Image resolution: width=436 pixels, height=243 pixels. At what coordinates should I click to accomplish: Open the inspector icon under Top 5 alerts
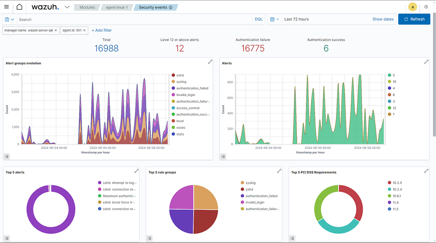point(7,238)
